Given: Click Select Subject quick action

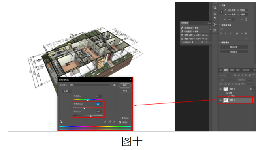Looking at the screenshot, I should point(234,51).
